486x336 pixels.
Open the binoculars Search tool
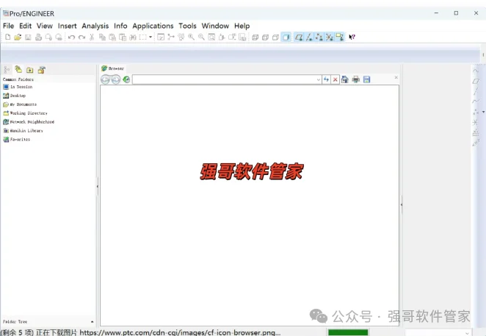point(133,37)
